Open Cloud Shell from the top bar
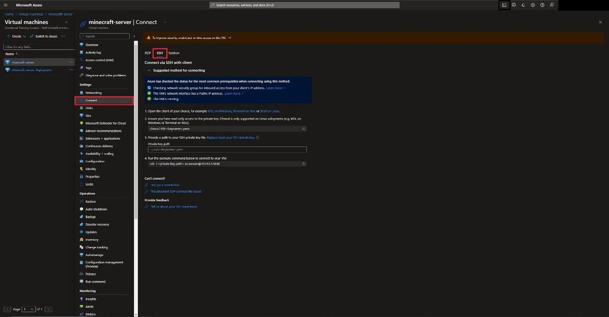This screenshot has width=609, height=317. pyautogui.click(x=504, y=5)
